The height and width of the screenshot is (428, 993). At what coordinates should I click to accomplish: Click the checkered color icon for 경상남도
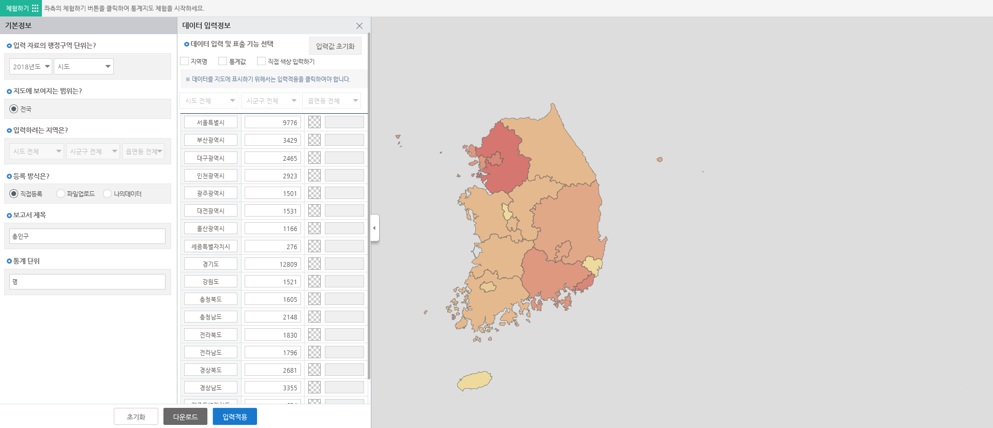coord(314,388)
